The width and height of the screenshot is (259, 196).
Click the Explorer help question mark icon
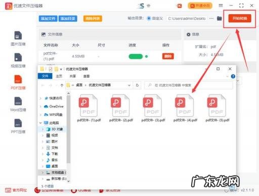[x=233, y=76]
